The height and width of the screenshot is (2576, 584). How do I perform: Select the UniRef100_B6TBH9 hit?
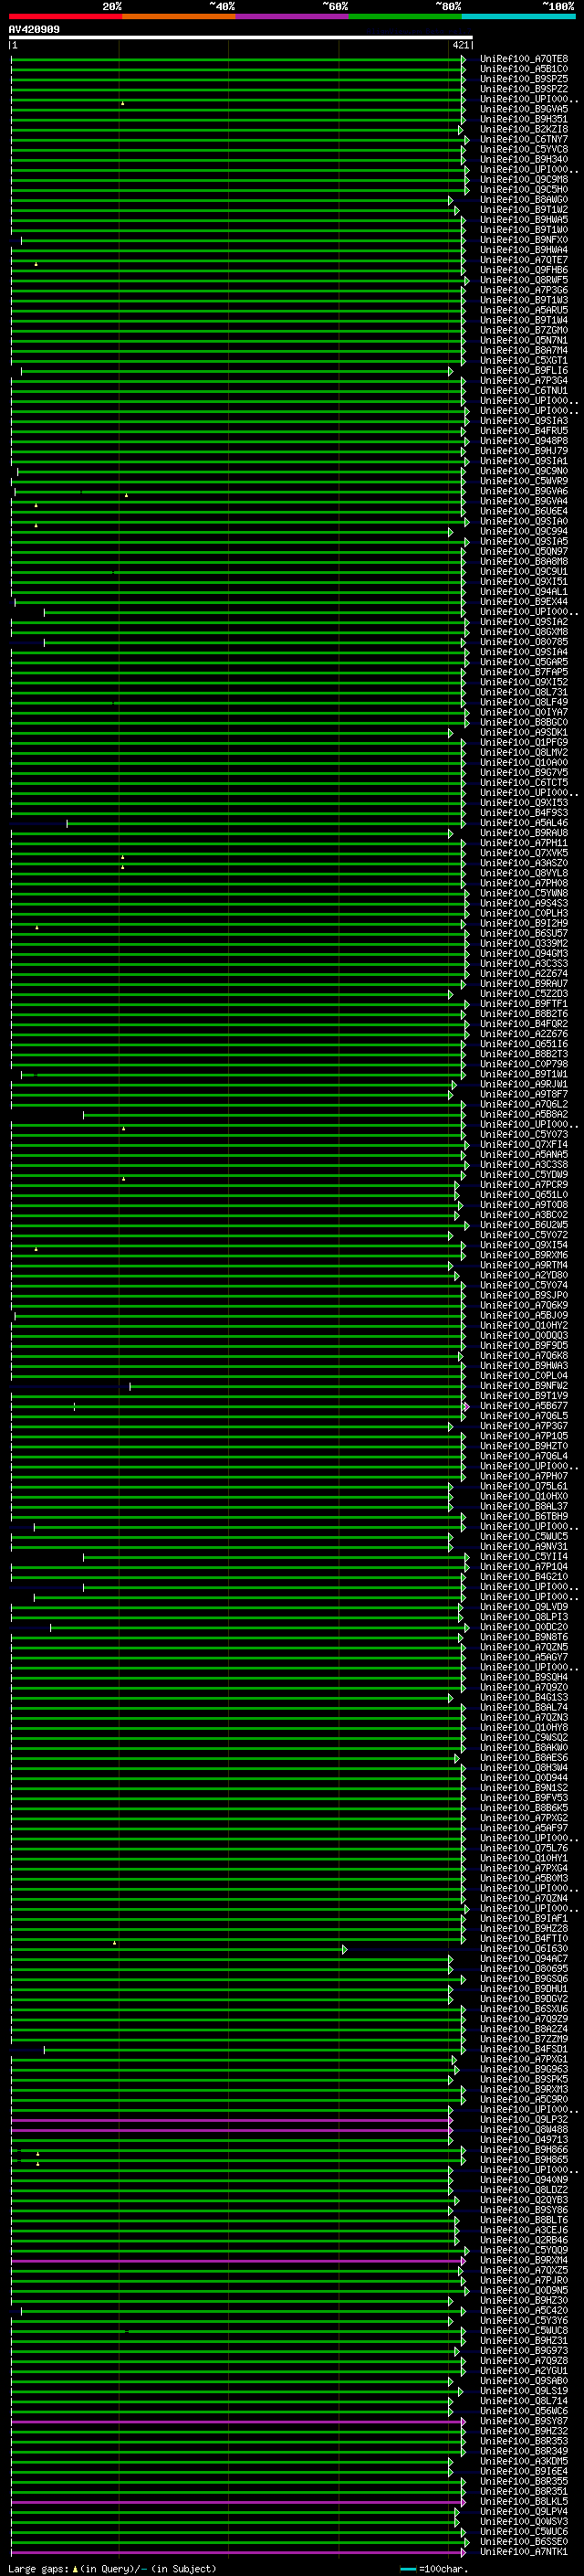click(x=523, y=1517)
